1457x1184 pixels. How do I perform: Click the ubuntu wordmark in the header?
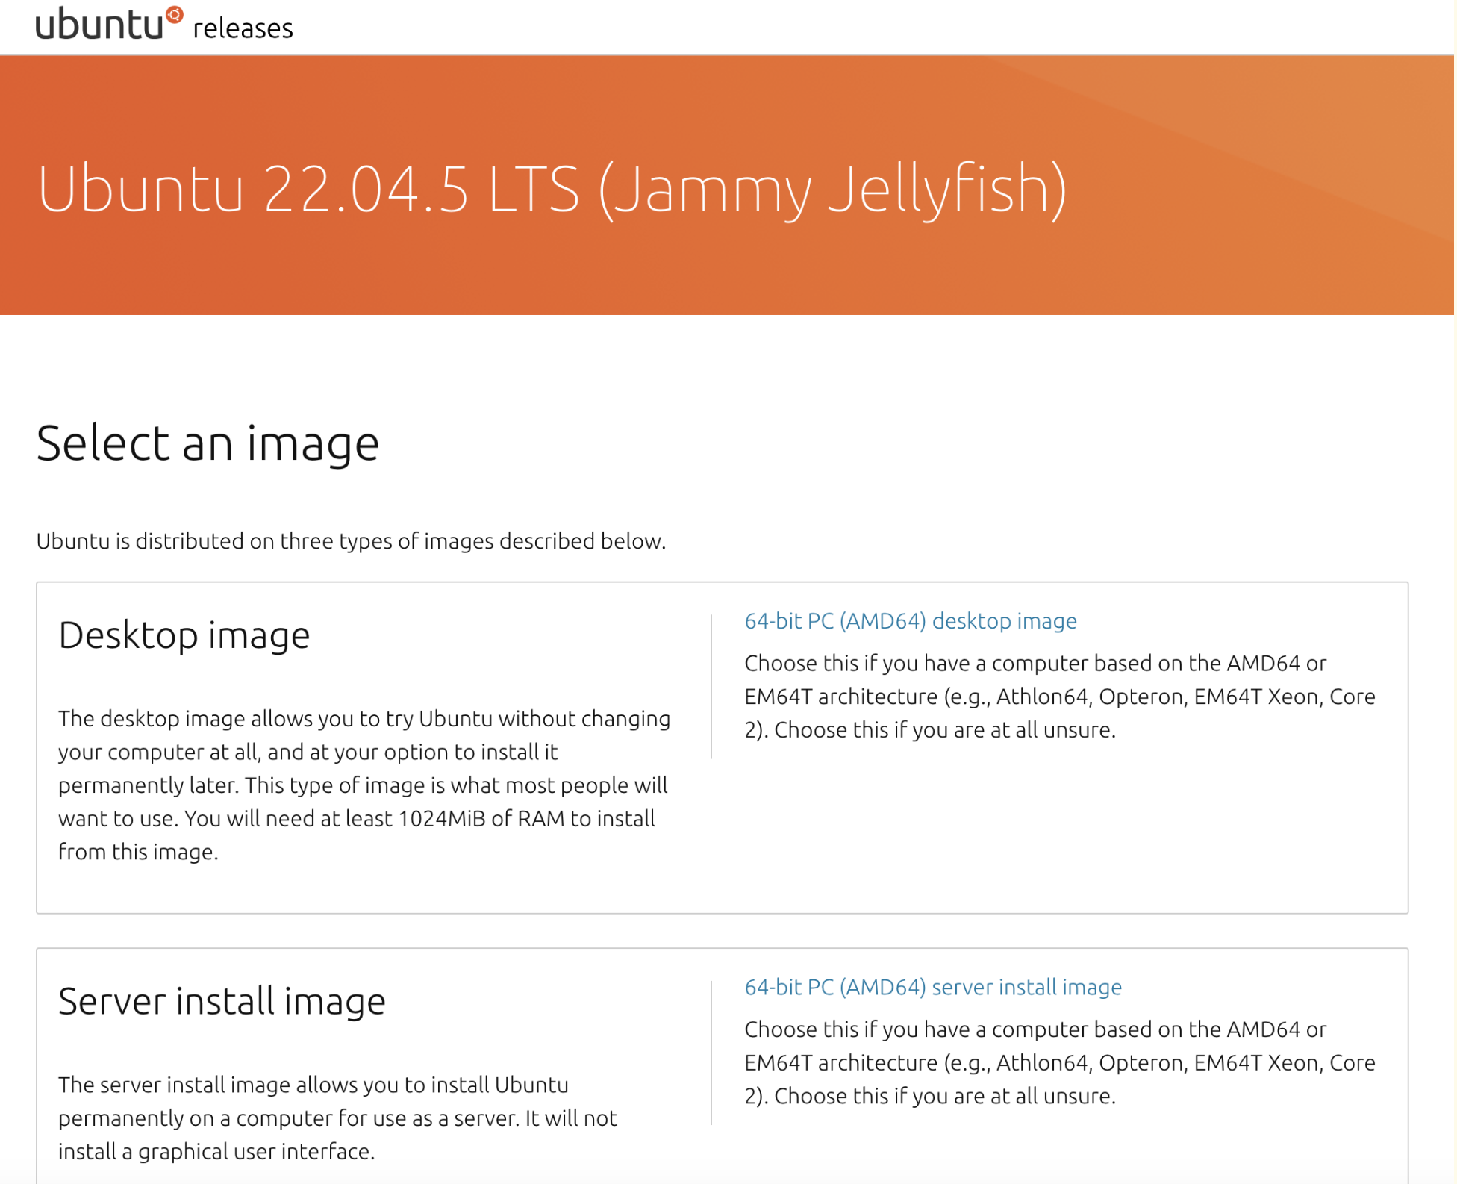tap(99, 24)
